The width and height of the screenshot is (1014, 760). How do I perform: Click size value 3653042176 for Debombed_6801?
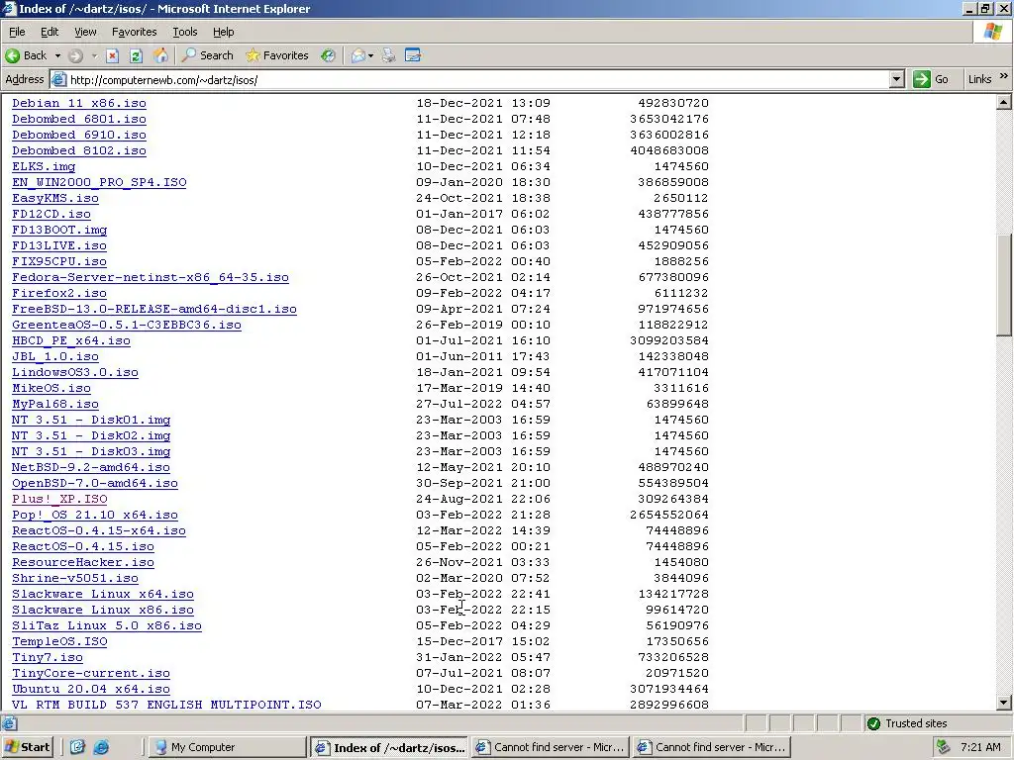click(669, 119)
